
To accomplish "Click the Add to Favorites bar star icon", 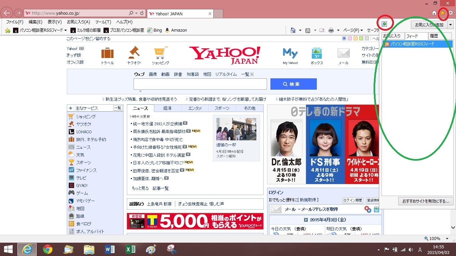I will pos(8,30).
